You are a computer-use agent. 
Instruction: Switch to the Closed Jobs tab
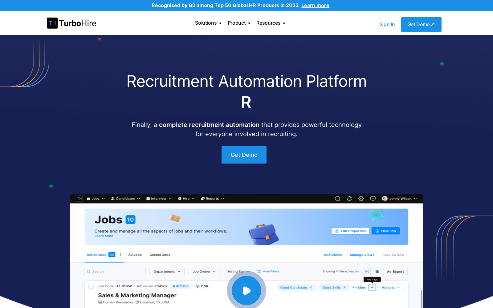coord(160,255)
